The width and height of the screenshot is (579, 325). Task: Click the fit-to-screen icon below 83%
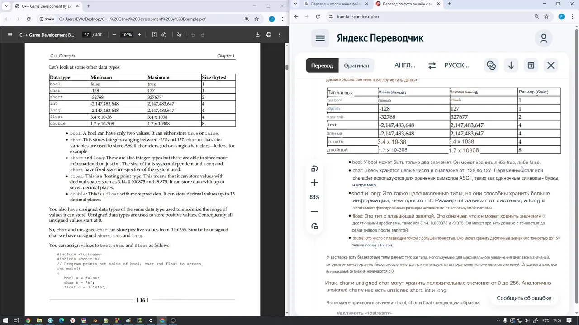(314, 226)
